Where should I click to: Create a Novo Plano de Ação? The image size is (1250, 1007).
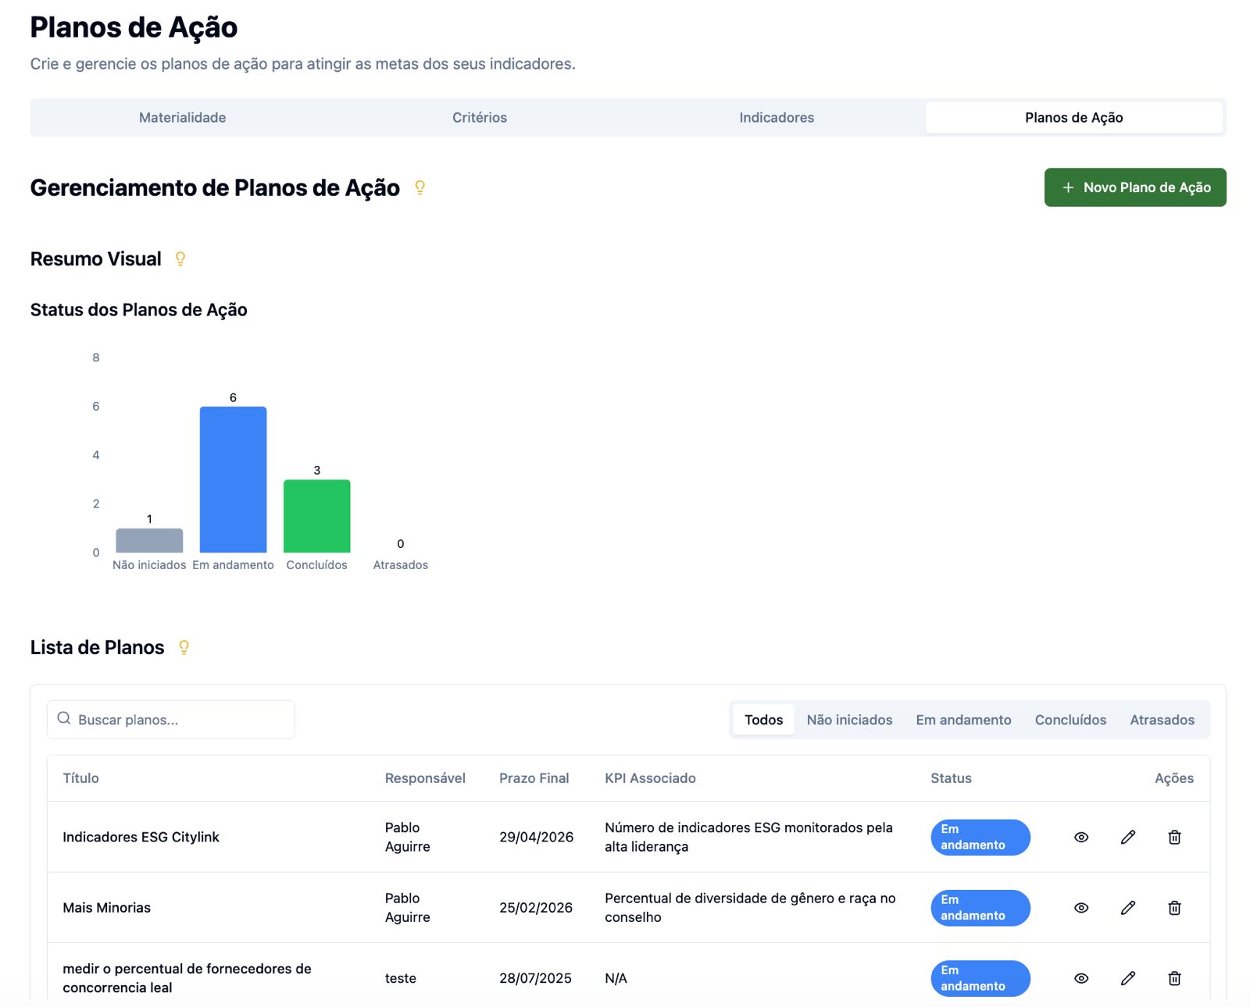point(1134,187)
